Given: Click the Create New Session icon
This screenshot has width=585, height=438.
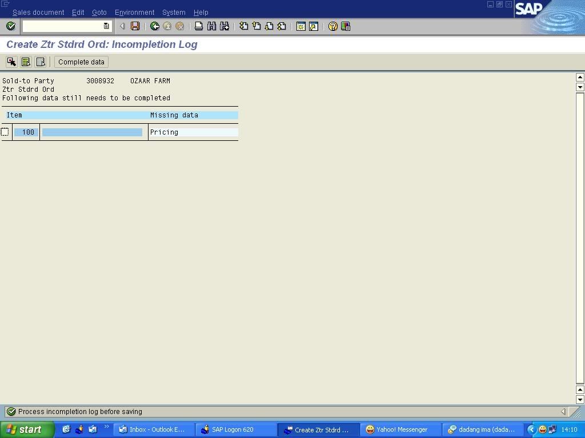Looking at the screenshot, I should coord(300,26).
